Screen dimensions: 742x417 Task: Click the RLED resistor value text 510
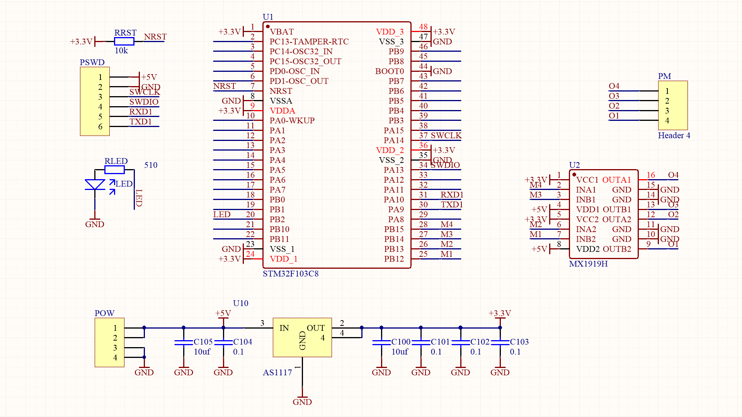pos(151,165)
